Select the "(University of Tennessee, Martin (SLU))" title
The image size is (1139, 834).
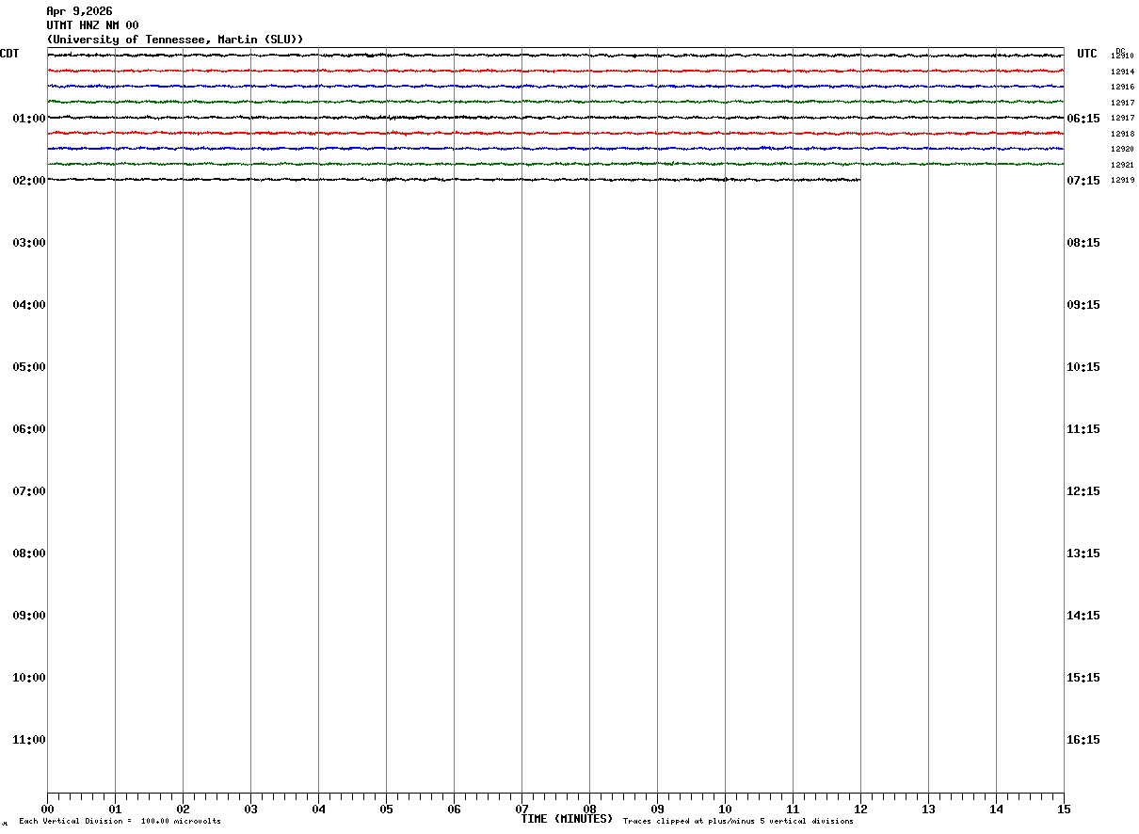(175, 40)
